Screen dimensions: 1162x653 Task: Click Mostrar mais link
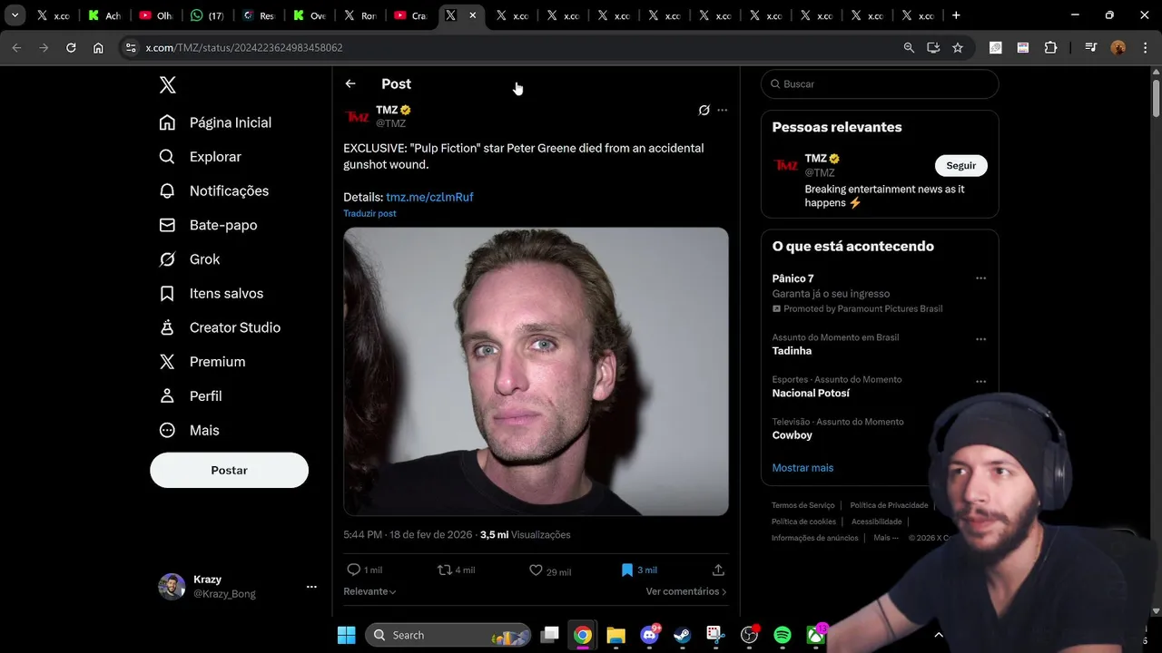(803, 468)
